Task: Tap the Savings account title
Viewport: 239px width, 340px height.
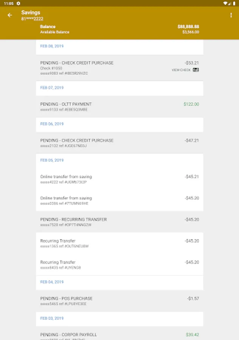Action: click(x=31, y=12)
